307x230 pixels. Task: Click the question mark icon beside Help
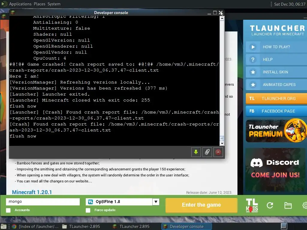253,60
